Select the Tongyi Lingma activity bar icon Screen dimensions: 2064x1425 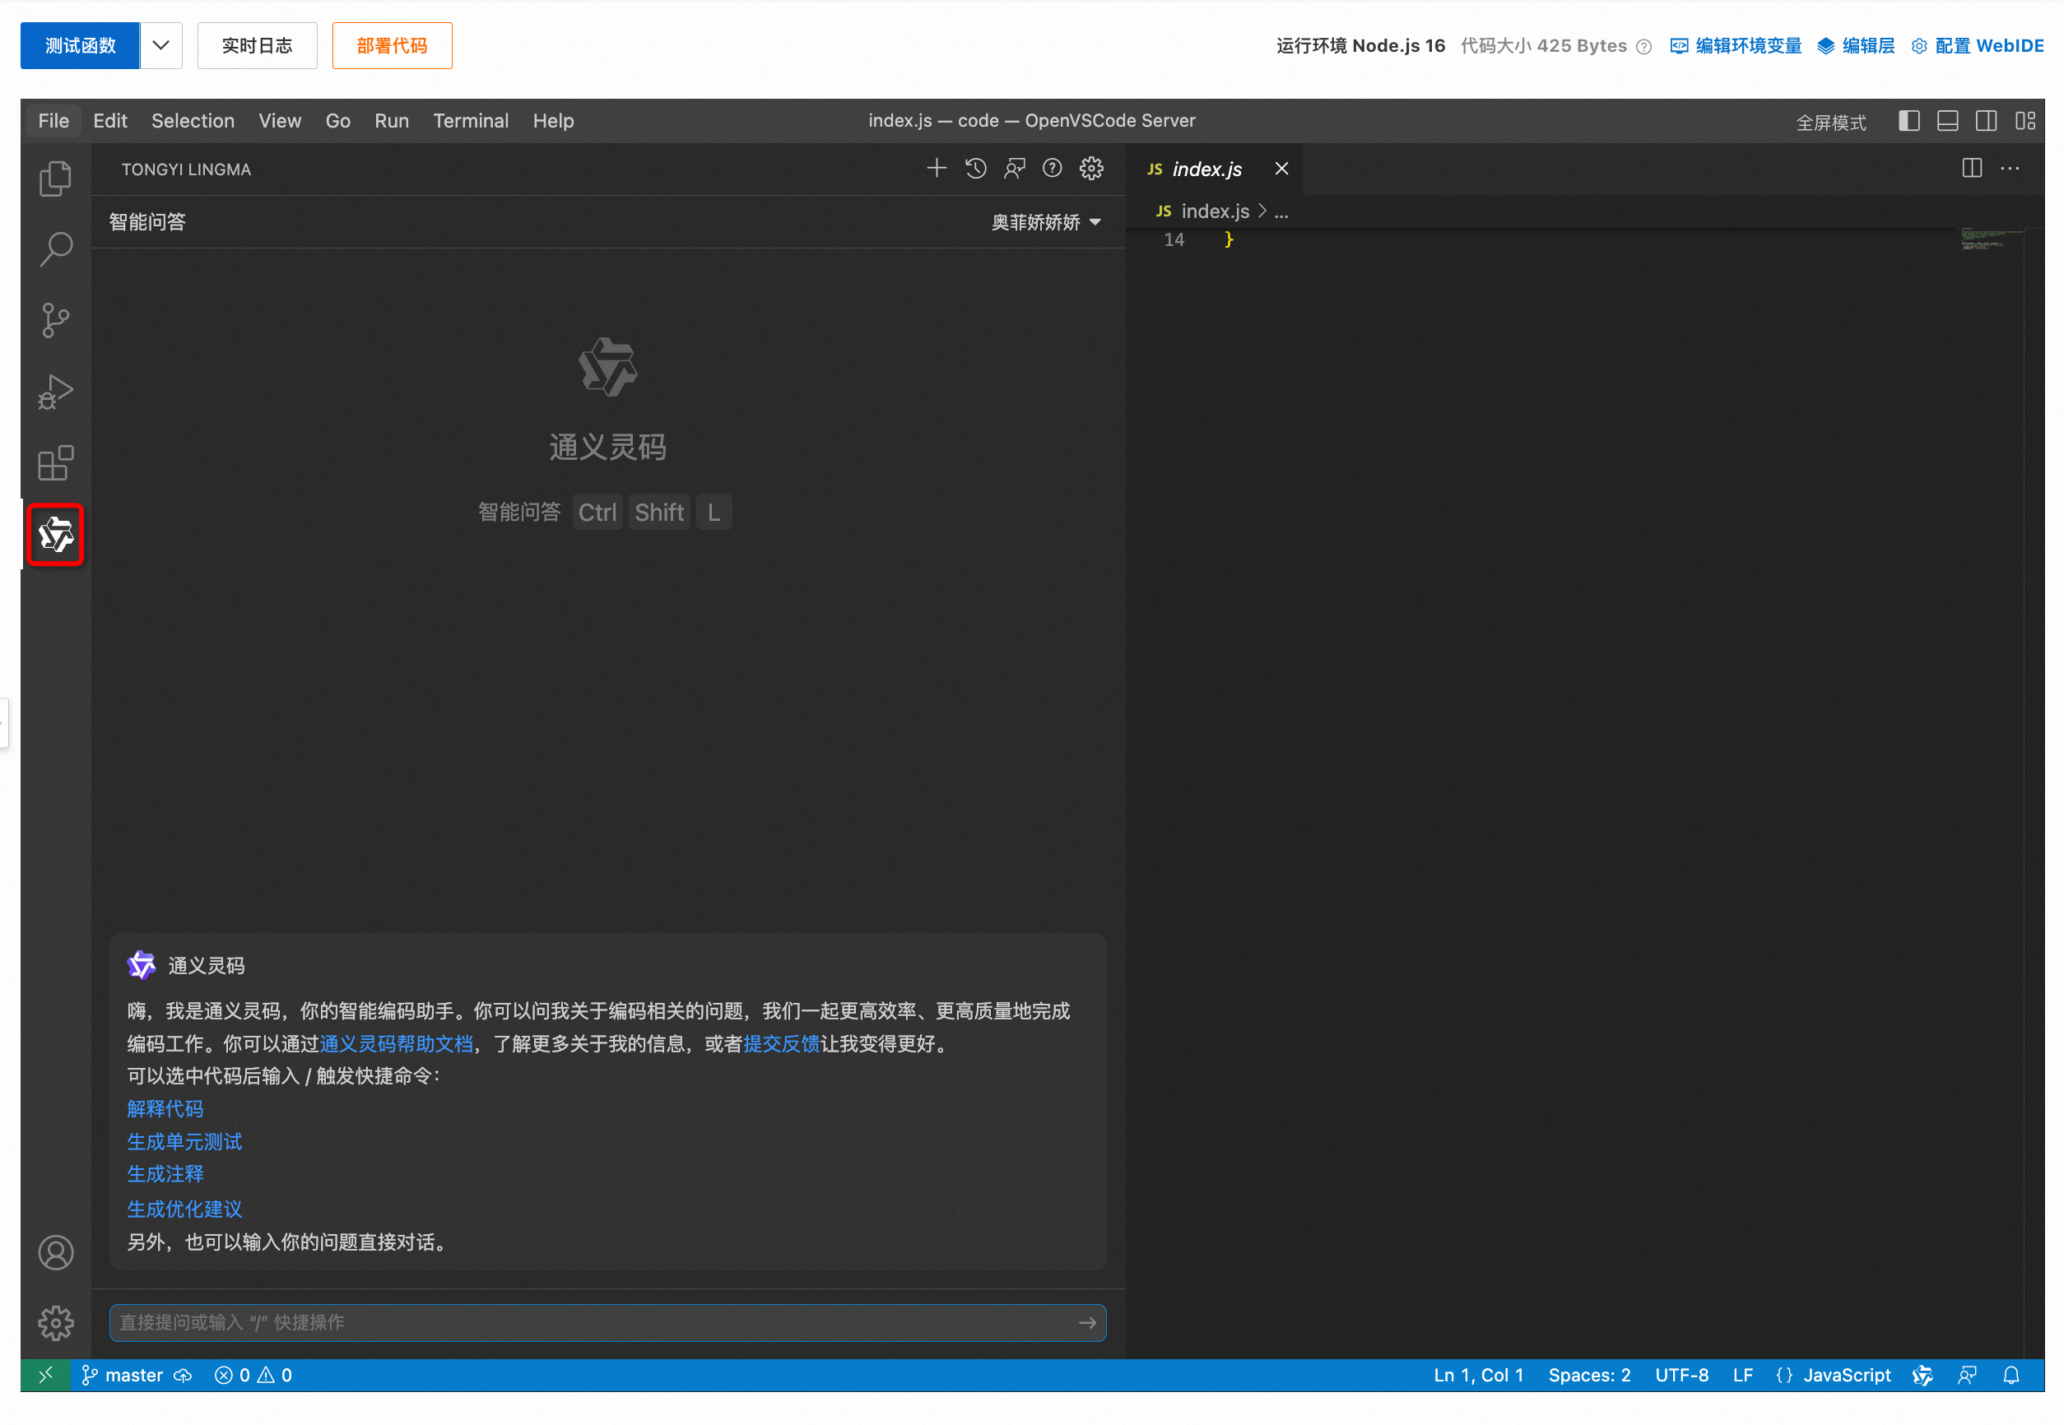[x=55, y=534]
